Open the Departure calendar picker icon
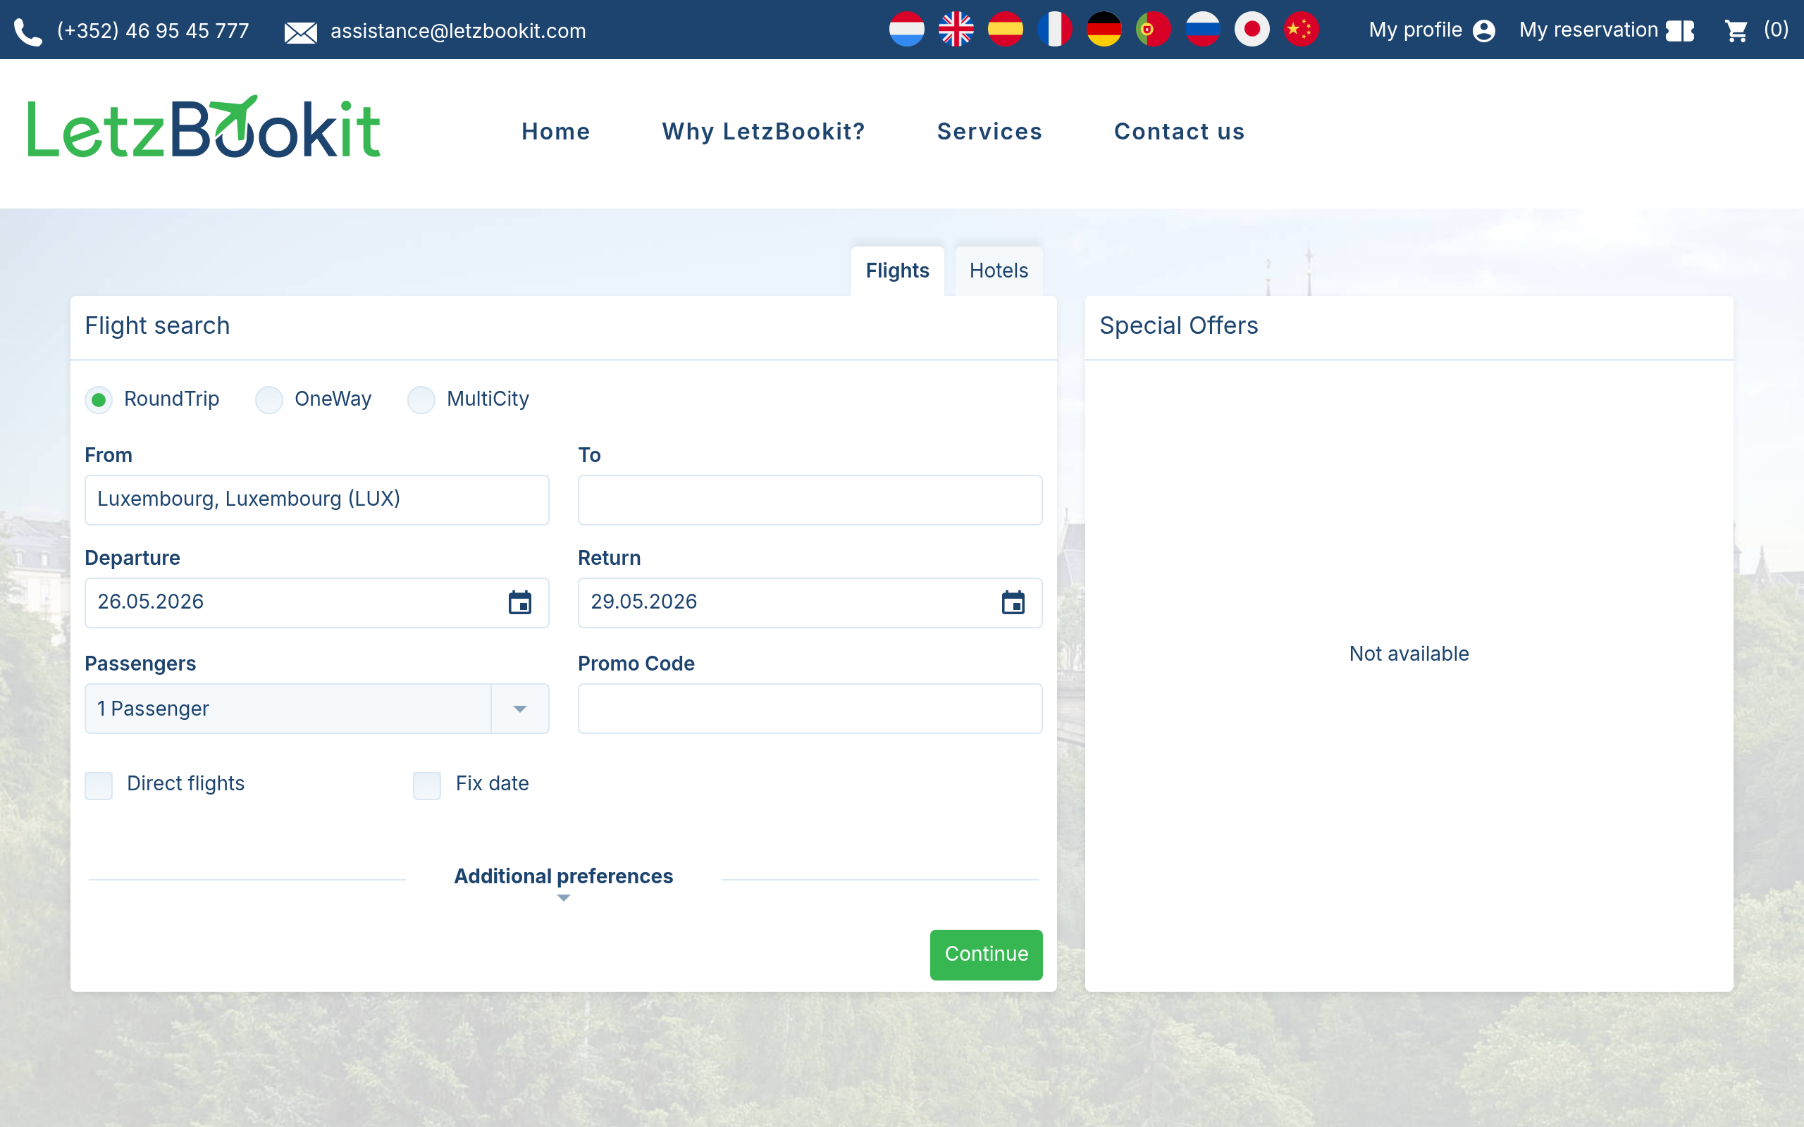Image resolution: width=1804 pixels, height=1127 pixels. coord(519,602)
